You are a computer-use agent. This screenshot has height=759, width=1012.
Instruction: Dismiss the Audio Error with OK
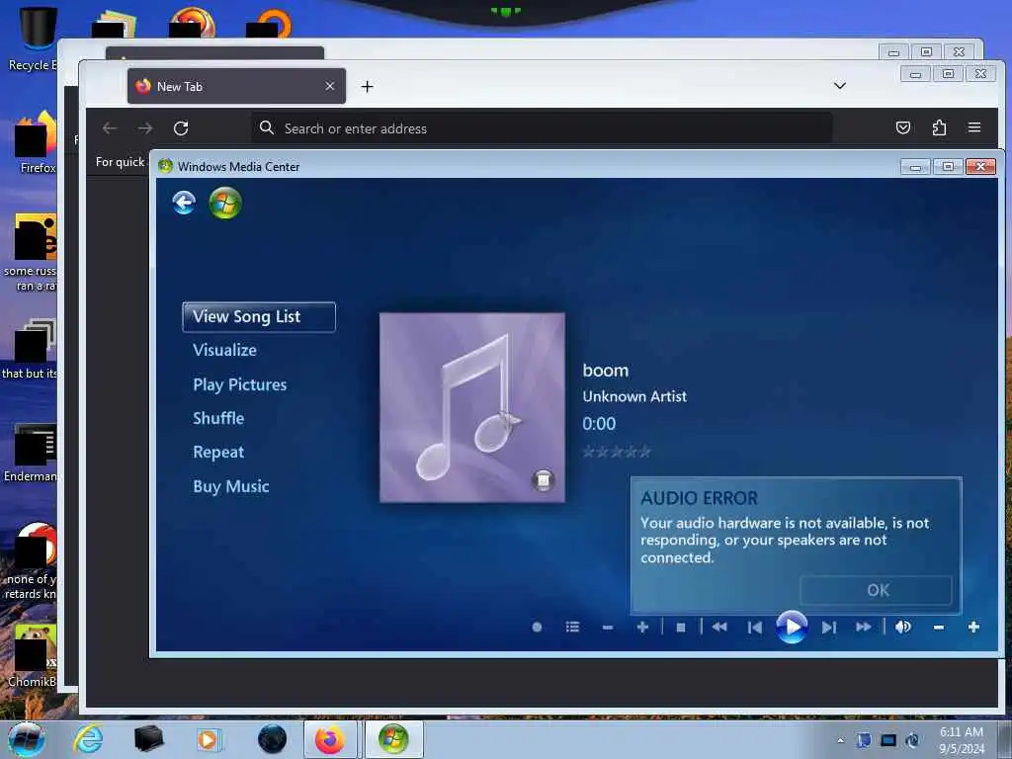click(x=876, y=590)
